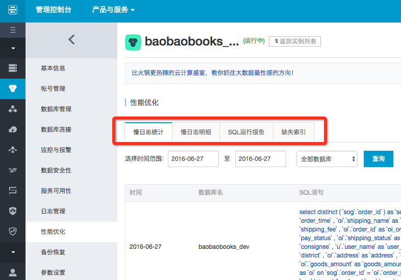The image size is (401, 280).
Task: Open the three-node cluster icon in sidebar
Action: click(13, 109)
